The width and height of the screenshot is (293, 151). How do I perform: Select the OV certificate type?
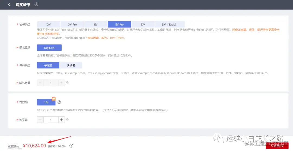(x=49, y=24)
